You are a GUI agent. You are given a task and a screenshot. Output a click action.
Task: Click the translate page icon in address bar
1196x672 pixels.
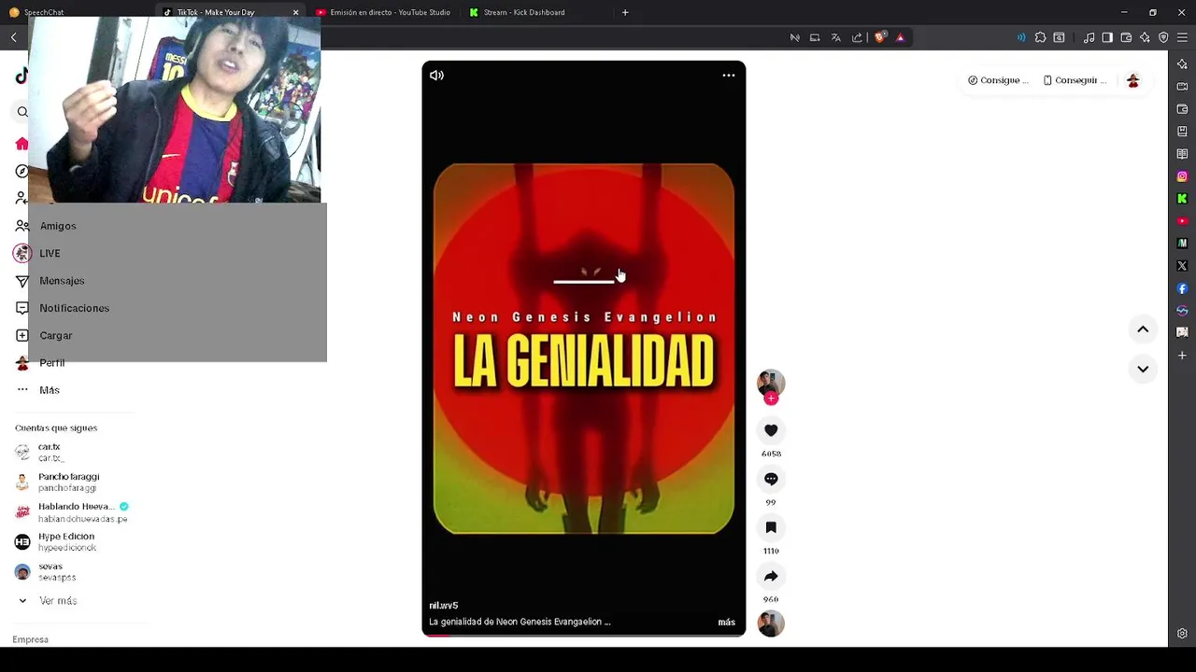[x=835, y=37]
